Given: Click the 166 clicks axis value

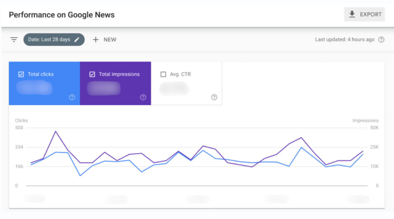Looking at the screenshot, I should point(19,166).
